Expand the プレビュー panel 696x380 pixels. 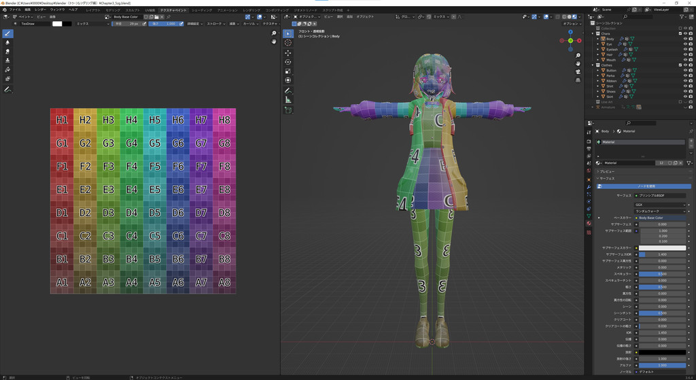(606, 172)
